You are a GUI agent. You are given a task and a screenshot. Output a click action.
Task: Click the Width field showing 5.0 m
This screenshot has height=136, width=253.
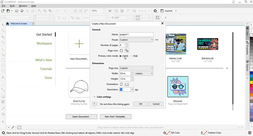(125, 73)
